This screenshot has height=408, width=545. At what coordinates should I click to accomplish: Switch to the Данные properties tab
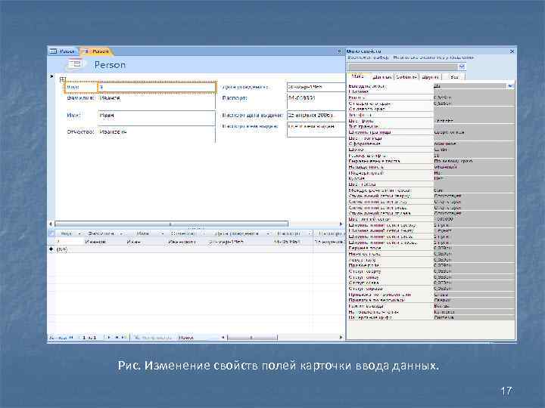click(x=382, y=77)
